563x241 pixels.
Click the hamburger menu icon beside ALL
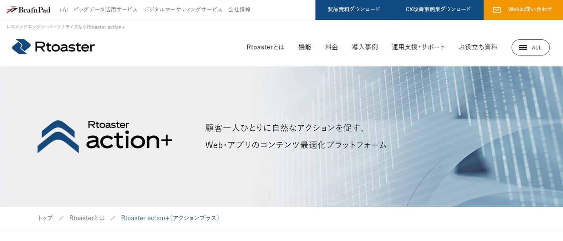pos(523,48)
